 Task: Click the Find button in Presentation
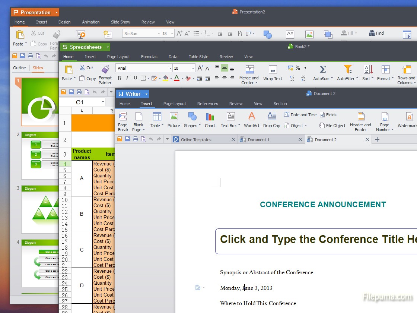tap(376, 33)
